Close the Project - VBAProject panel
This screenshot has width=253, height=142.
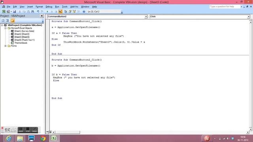point(42,16)
